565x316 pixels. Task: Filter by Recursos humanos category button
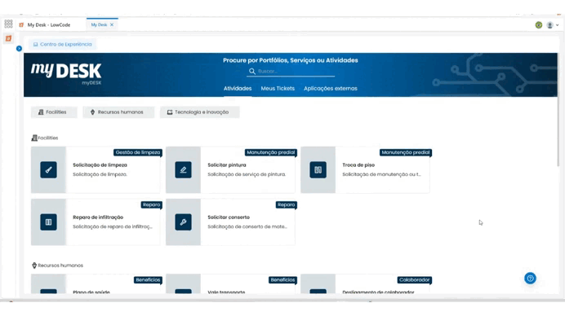click(x=118, y=112)
